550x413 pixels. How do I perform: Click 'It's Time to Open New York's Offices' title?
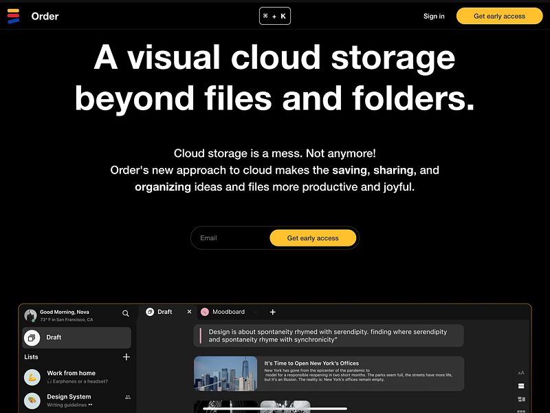pos(311,363)
